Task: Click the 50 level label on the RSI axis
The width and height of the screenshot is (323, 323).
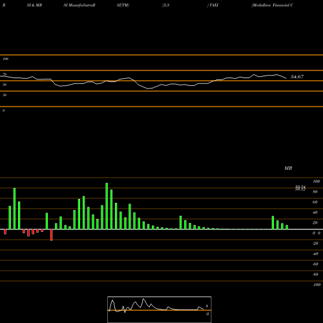Action: [x=5, y=85]
